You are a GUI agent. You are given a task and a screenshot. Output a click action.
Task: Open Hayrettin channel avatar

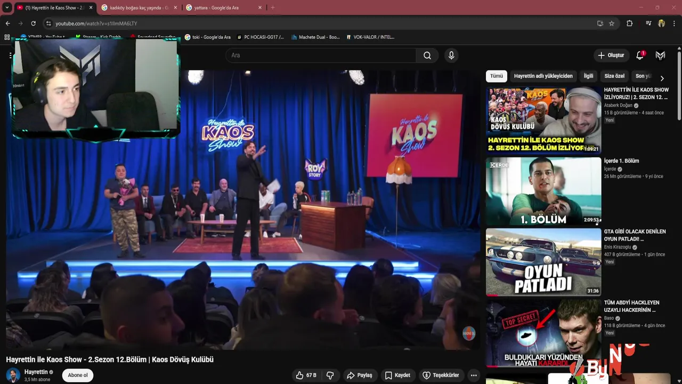tap(13, 375)
